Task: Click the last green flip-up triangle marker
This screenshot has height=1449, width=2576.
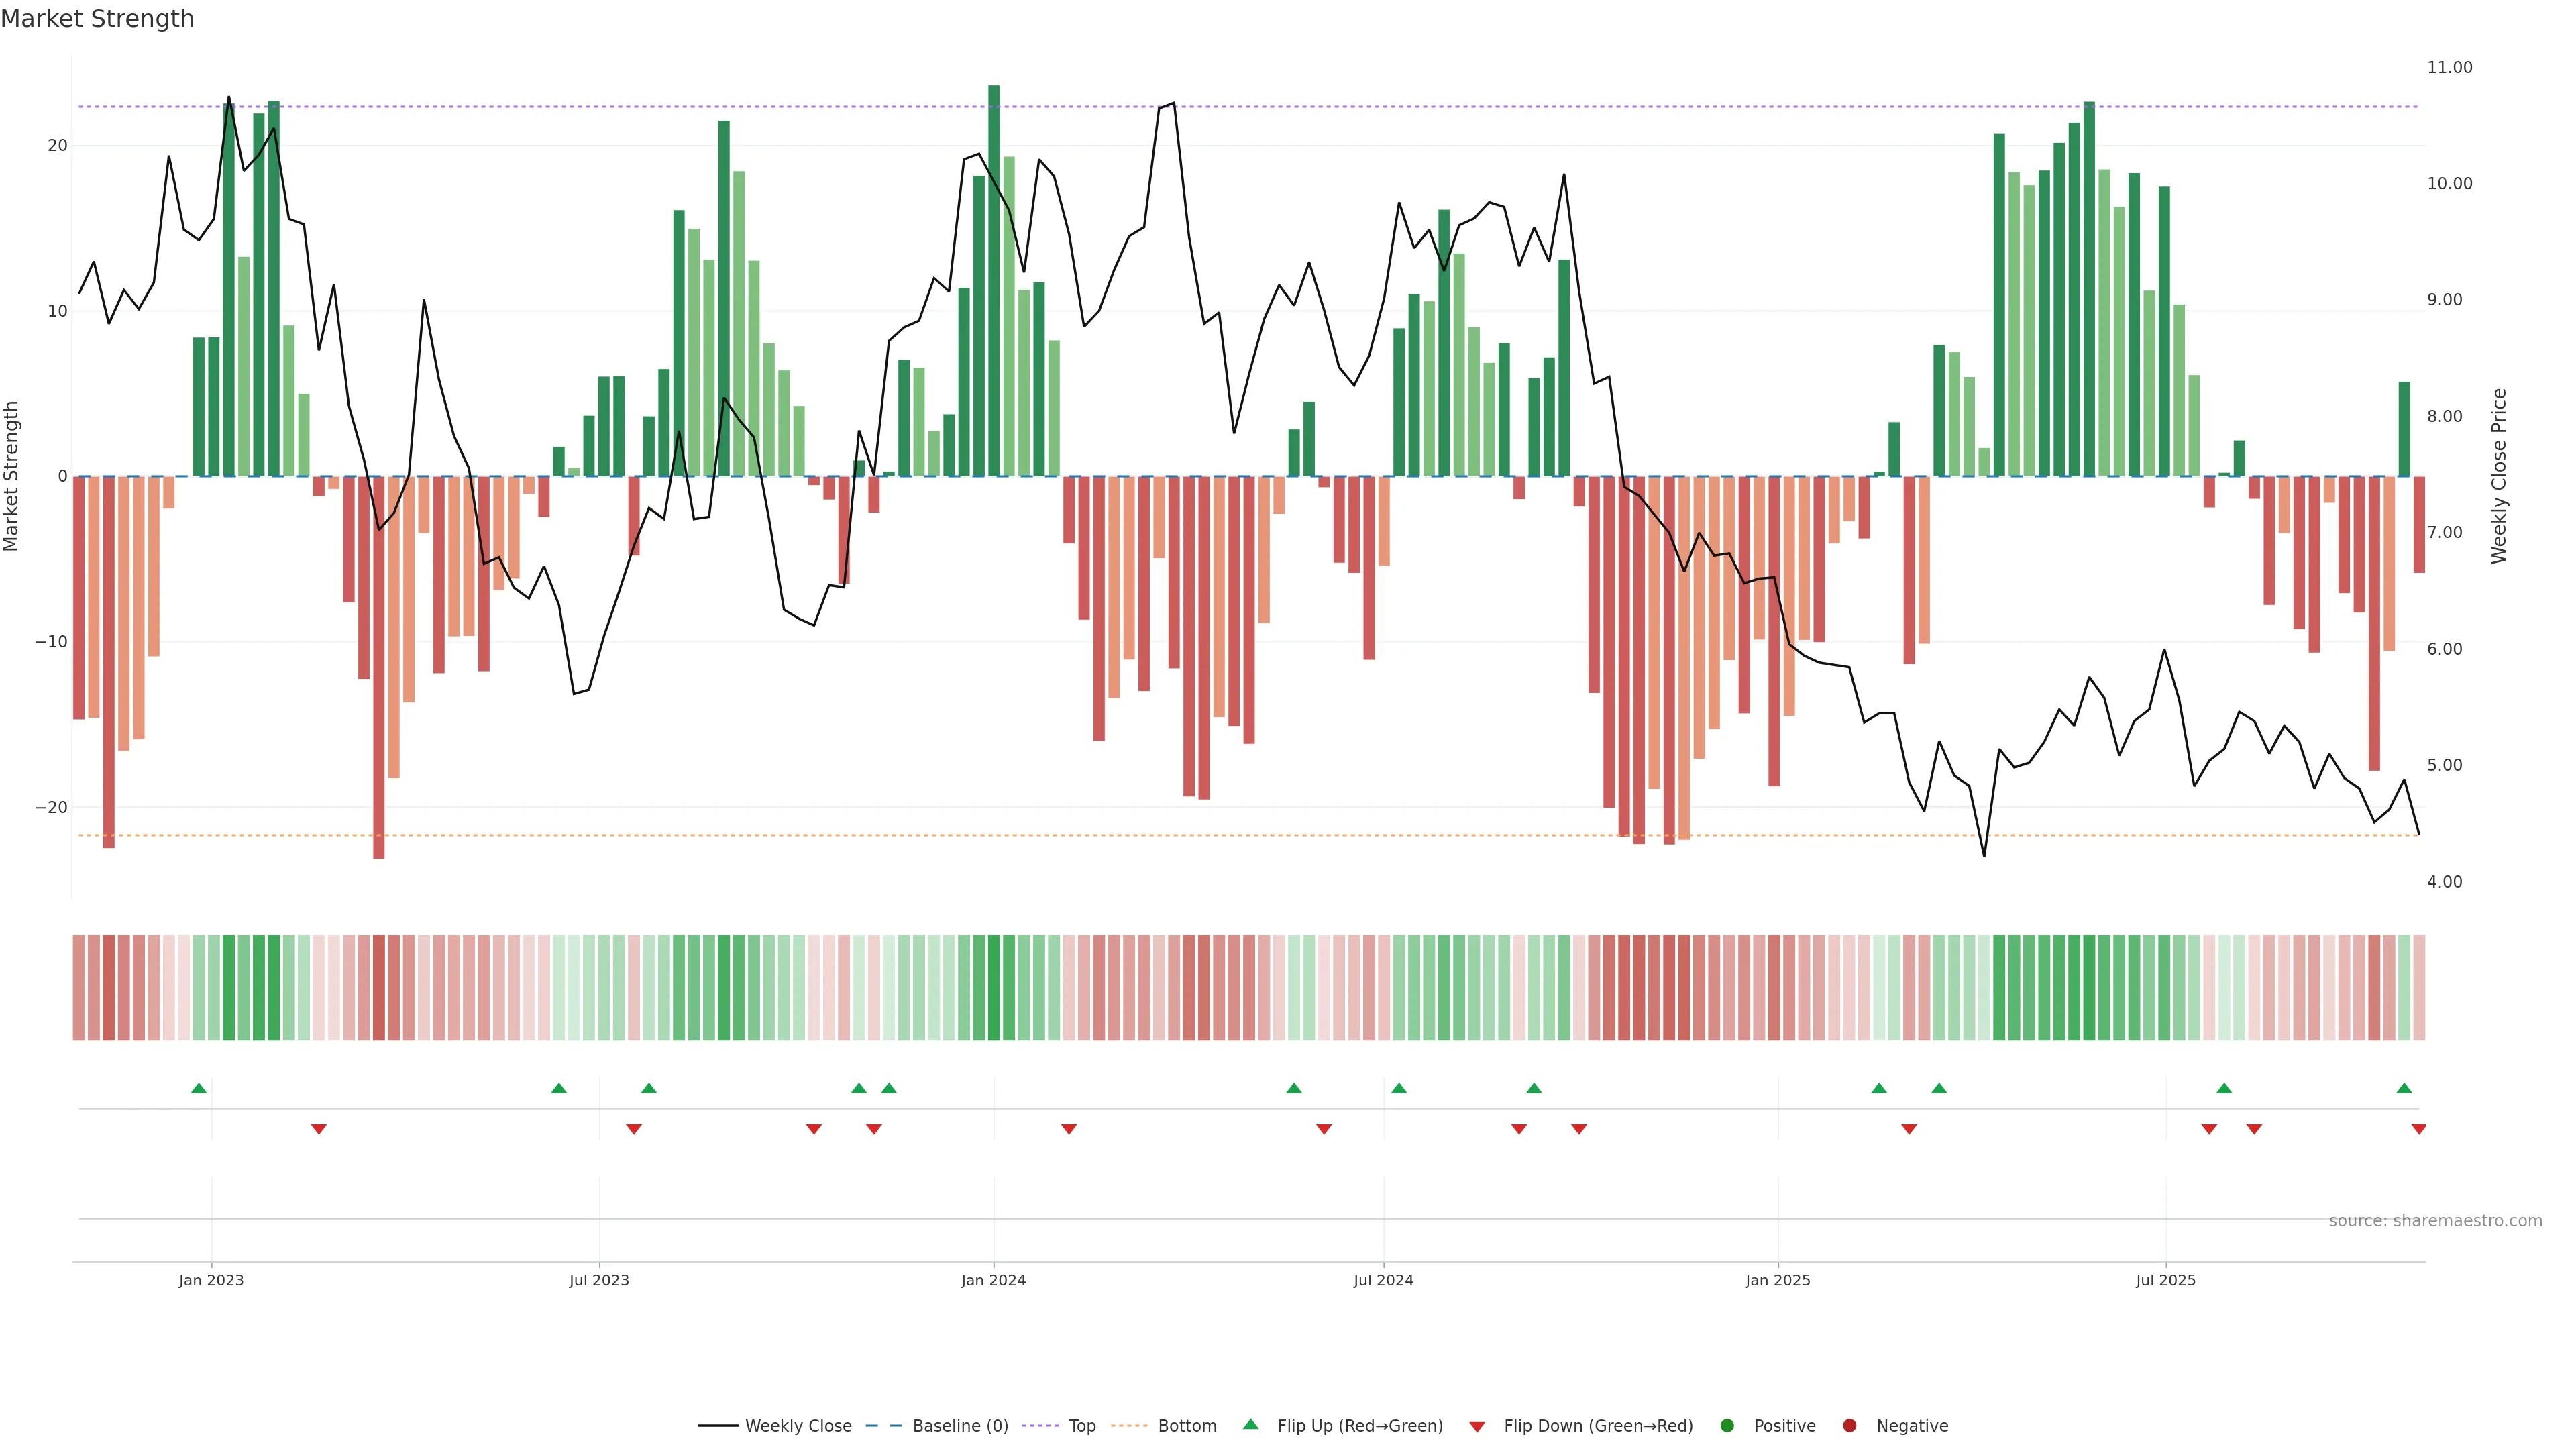Action: (x=2404, y=1088)
